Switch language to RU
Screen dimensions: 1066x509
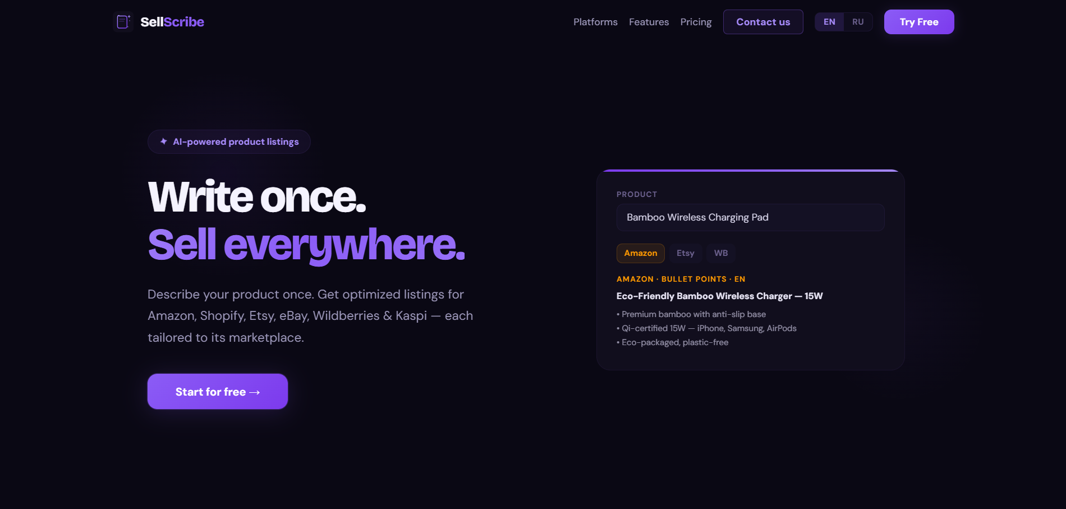(857, 21)
